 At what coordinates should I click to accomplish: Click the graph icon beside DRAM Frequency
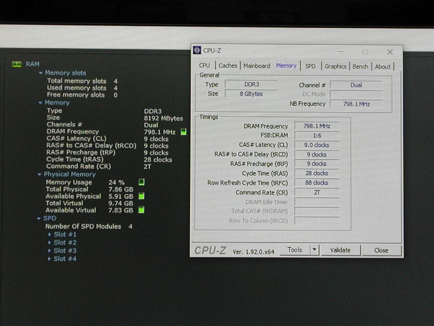(x=183, y=131)
